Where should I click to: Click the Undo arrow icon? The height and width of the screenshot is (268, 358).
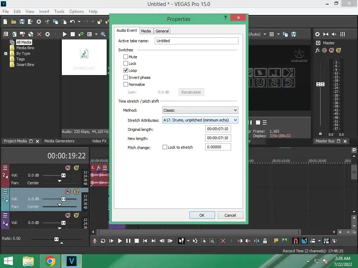pyautogui.click(x=72, y=22)
